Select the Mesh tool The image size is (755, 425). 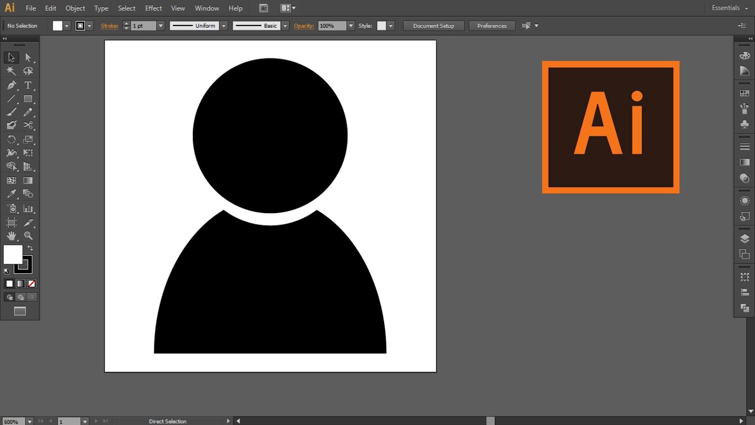click(x=11, y=181)
